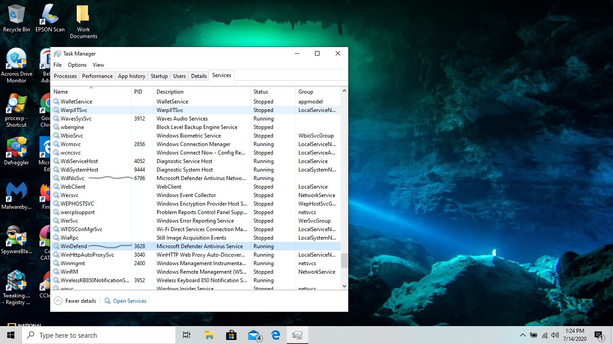
Task: Select the WerSvc service row
Action: [x=196, y=221]
